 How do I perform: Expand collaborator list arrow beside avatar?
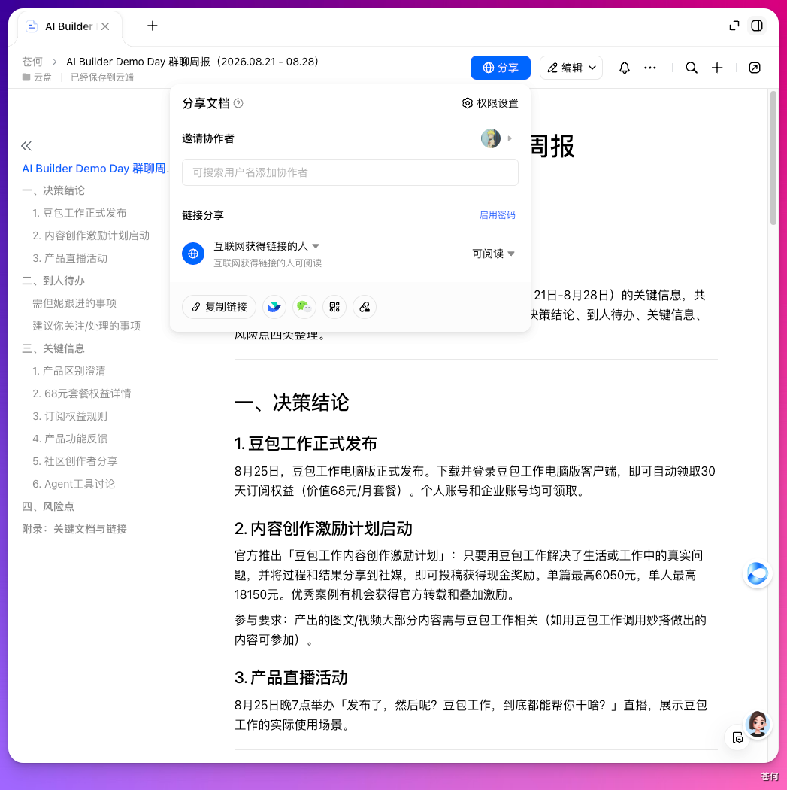(x=510, y=138)
